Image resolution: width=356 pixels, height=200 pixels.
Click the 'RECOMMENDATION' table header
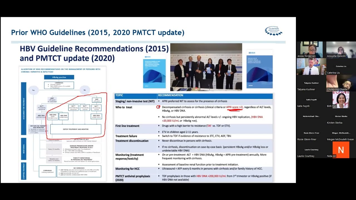170,95
